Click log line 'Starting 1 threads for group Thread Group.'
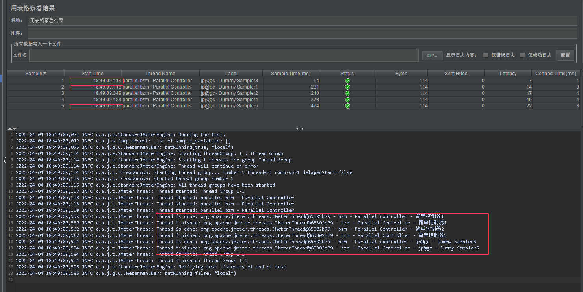Viewport: 583px width, 292px height. point(155,160)
